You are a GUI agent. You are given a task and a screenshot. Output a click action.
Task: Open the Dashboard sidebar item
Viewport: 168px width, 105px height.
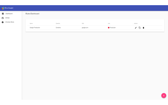click(9, 14)
